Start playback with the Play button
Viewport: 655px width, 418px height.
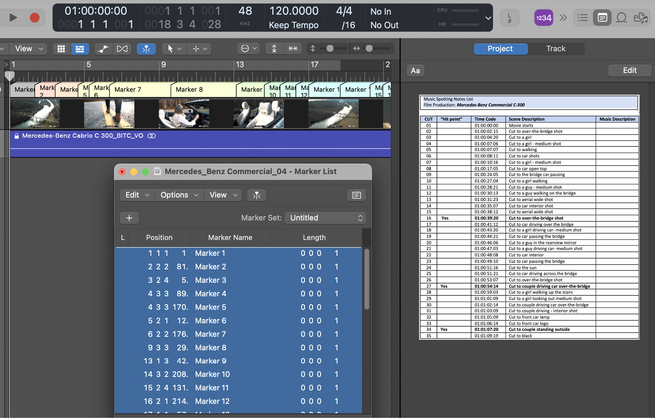click(13, 17)
